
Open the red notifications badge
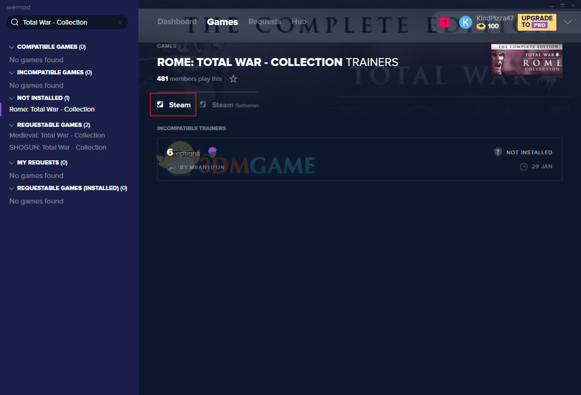click(x=445, y=22)
